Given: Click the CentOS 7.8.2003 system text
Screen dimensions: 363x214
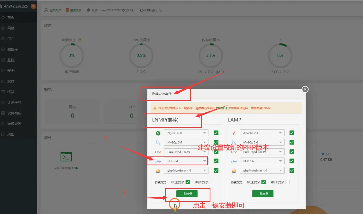Looking at the screenshot, I should point(117,10).
